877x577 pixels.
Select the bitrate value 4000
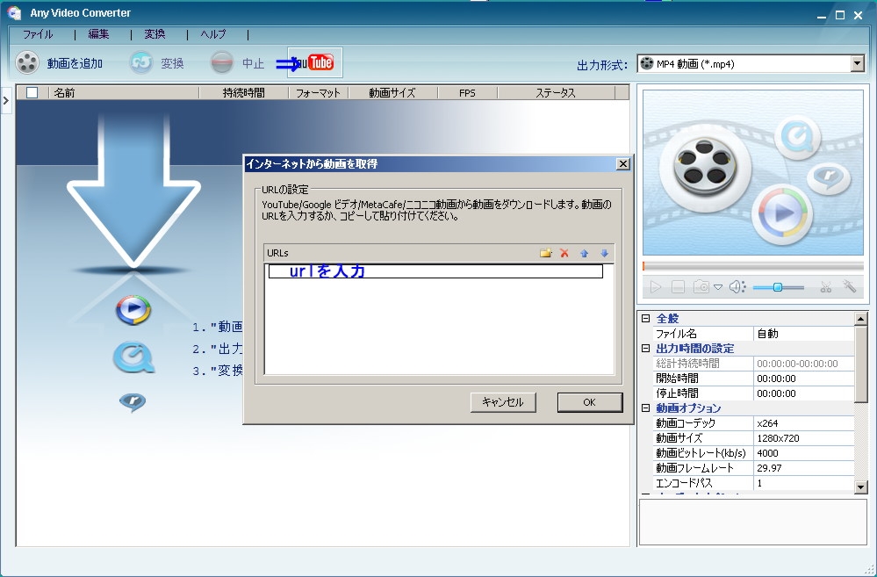coord(804,453)
